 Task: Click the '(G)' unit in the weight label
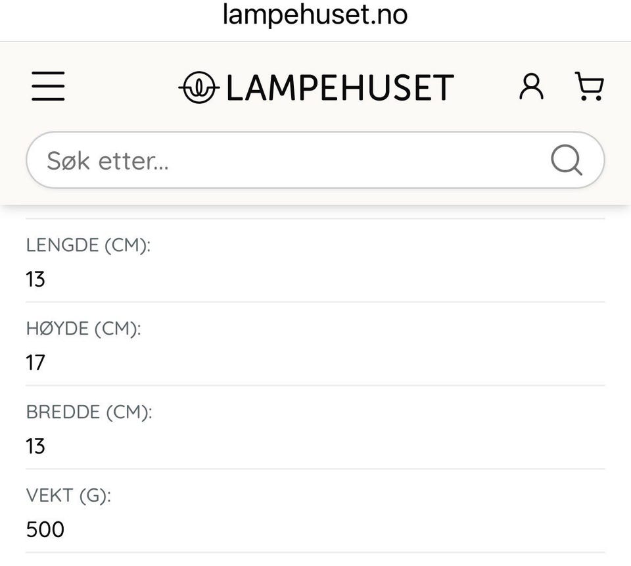(x=95, y=496)
